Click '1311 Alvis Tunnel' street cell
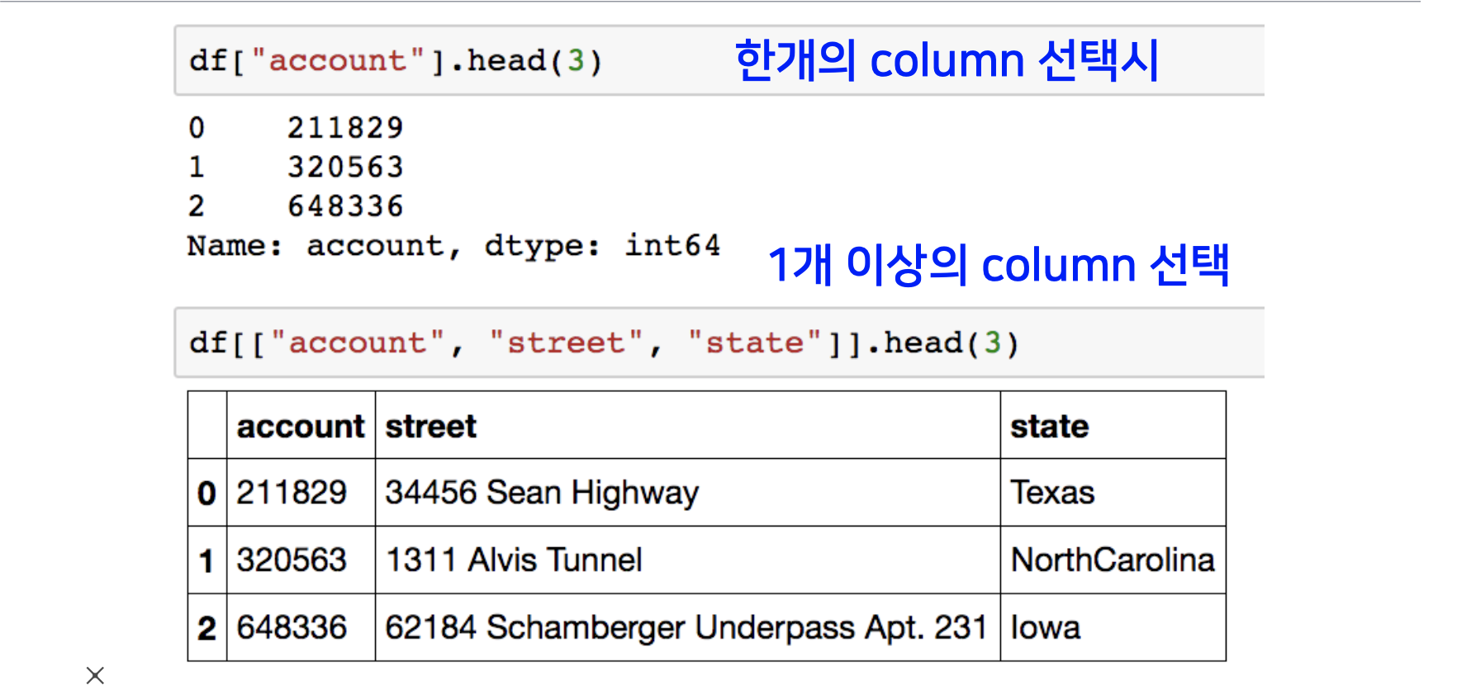 pyautogui.click(x=687, y=560)
